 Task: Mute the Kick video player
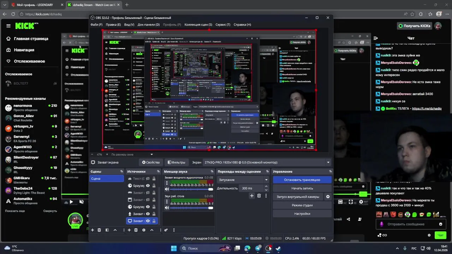tap(82, 202)
